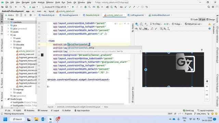Image resolution: width=219 pixels, height=123 pixels.
Task: Navigate back with the left arrow icon
Action: [16, 7]
